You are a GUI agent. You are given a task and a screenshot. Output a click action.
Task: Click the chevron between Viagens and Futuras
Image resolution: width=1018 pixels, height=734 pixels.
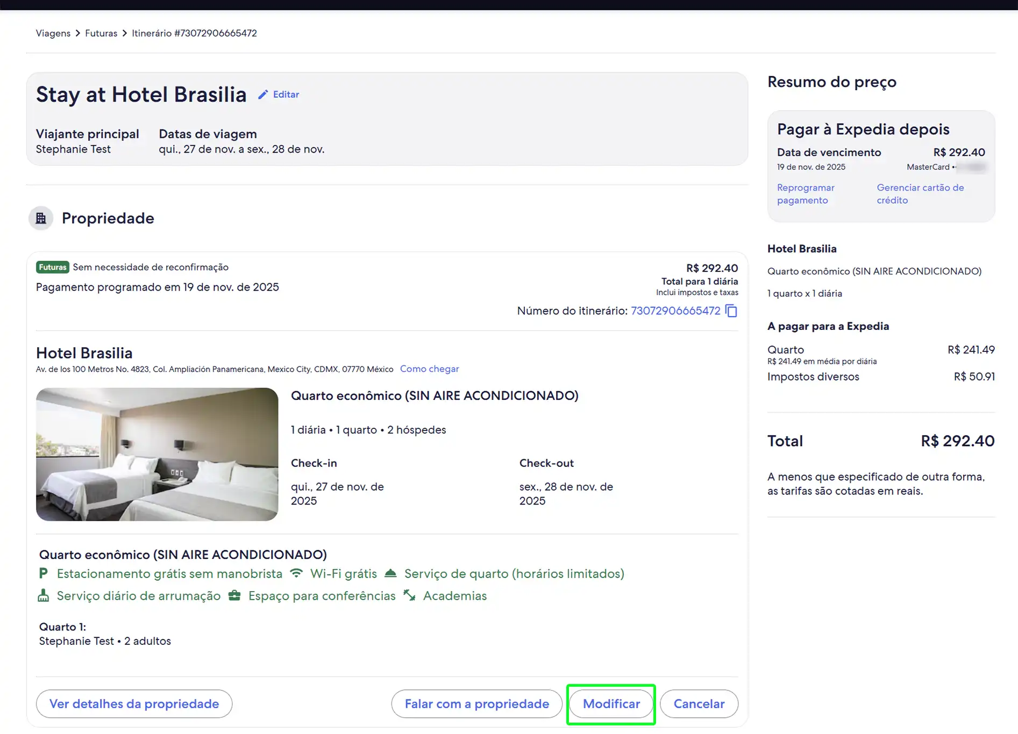pyautogui.click(x=78, y=33)
